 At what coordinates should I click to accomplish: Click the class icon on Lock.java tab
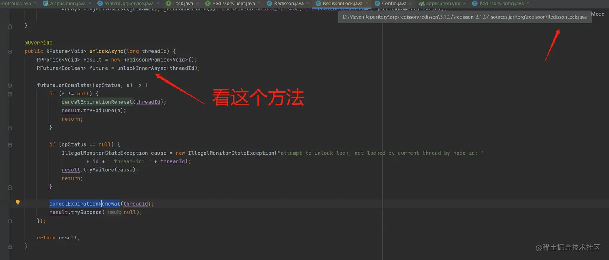[x=168, y=3]
